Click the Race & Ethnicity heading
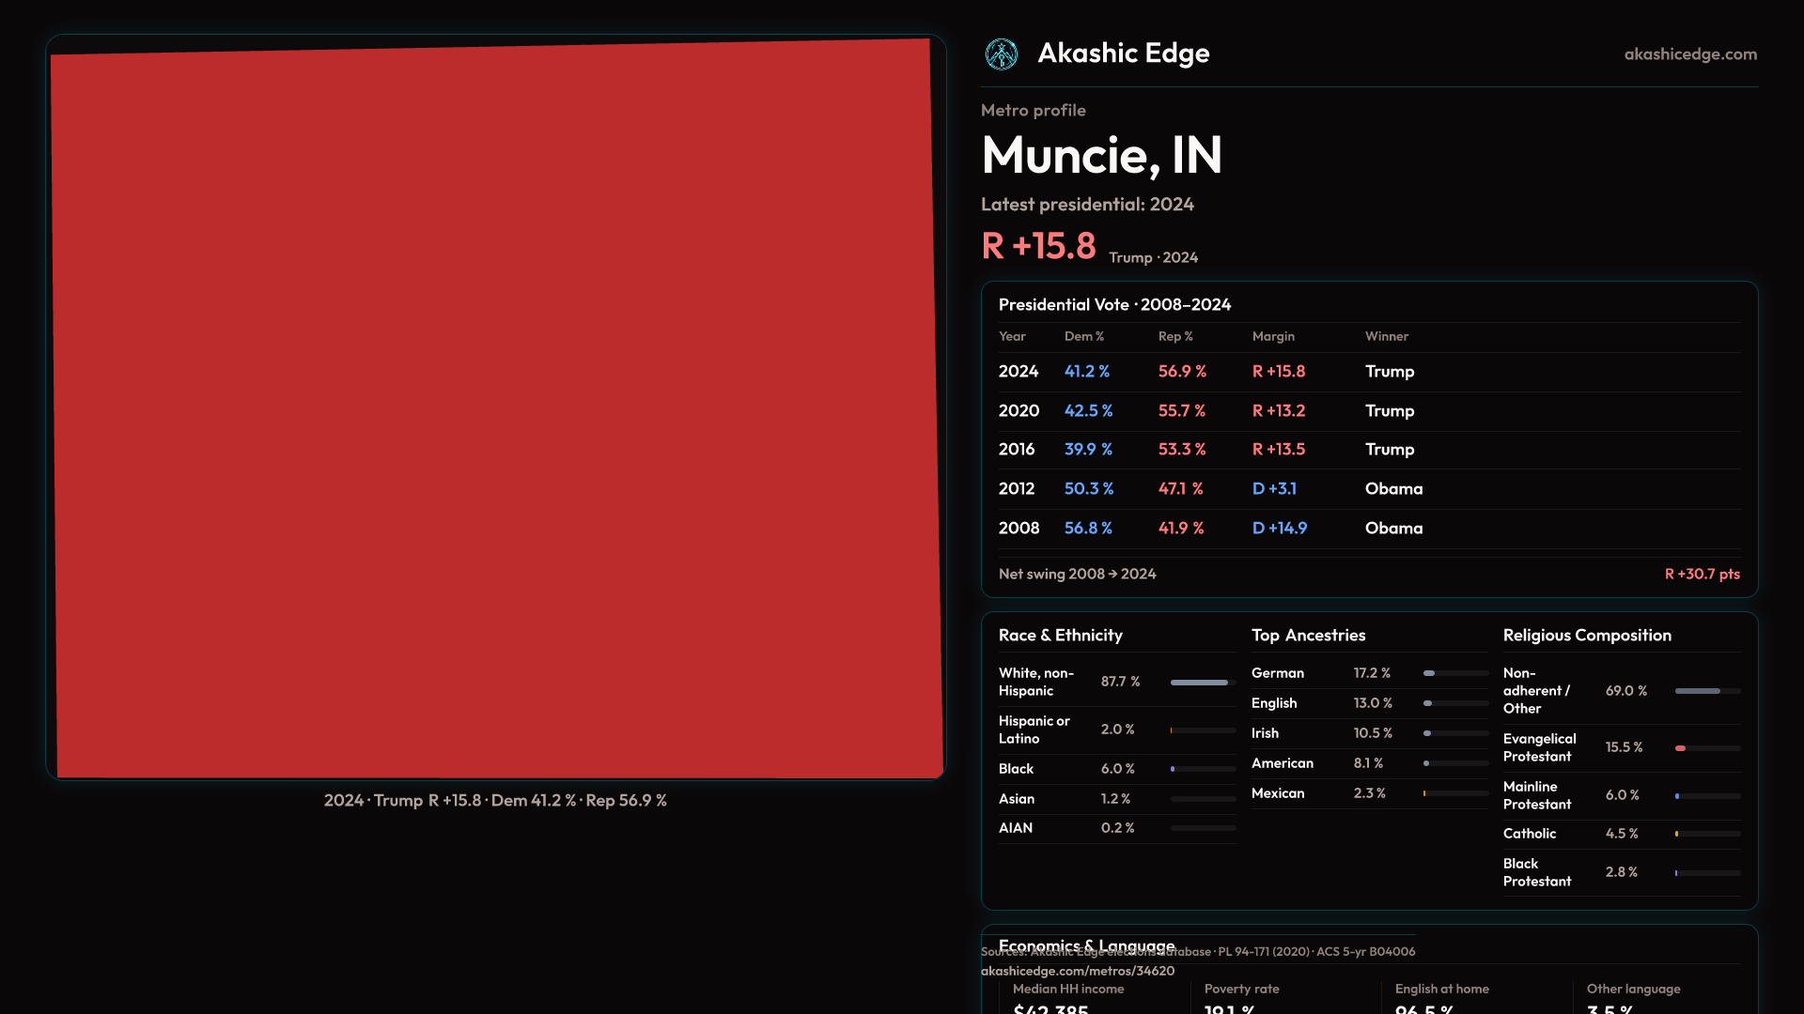 [1060, 636]
